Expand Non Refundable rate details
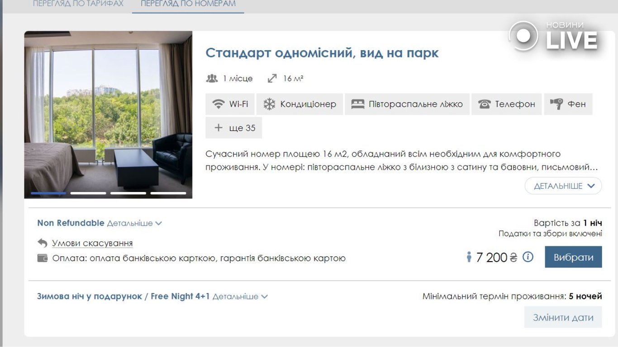The width and height of the screenshot is (618, 347). pyautogui.click(x=134, y=223)
